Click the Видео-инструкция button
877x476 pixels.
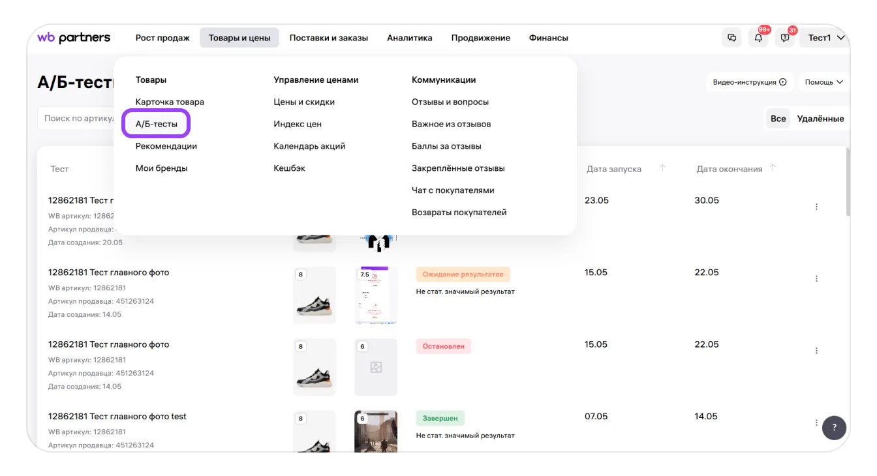pos(749,82)
